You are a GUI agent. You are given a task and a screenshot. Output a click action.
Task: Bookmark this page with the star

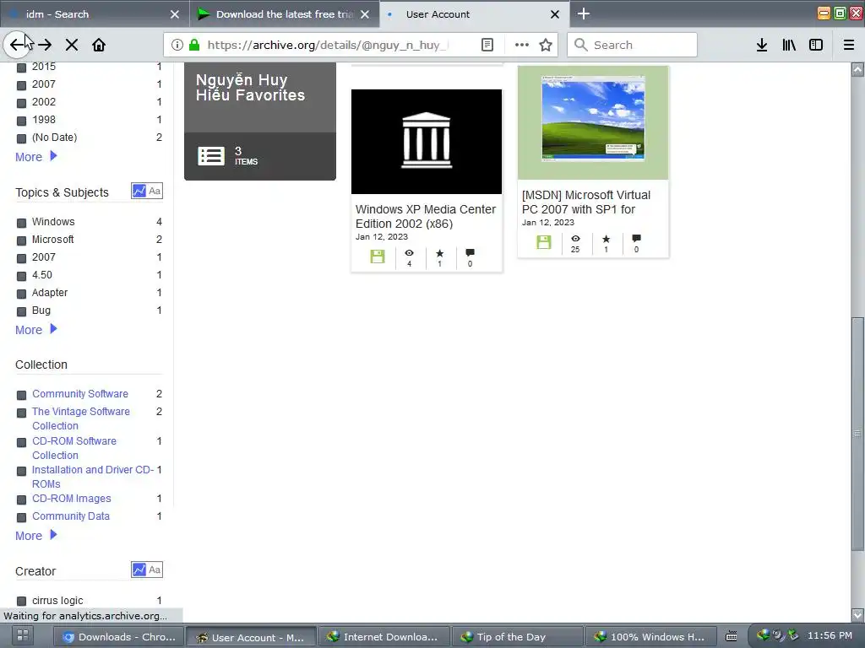[546, 45]
